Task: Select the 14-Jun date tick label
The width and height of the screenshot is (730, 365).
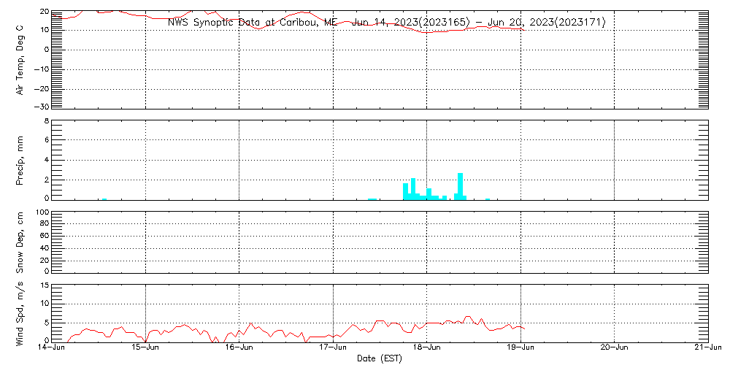Action: 52,348
